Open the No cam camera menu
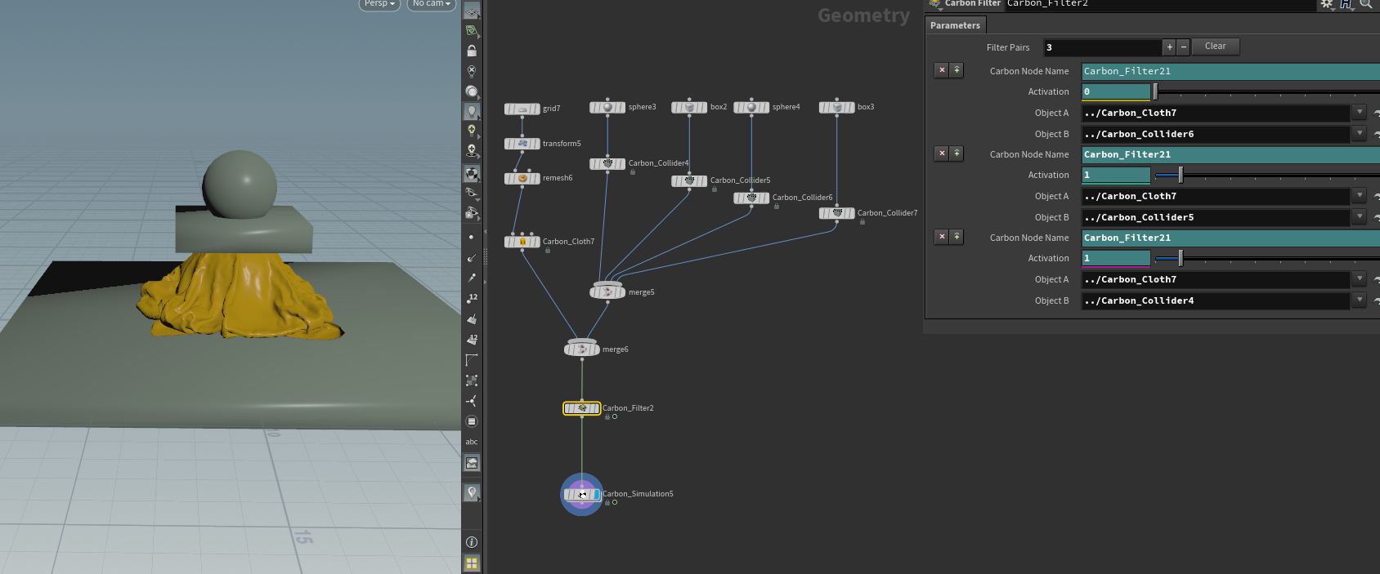 coord(431,4)
